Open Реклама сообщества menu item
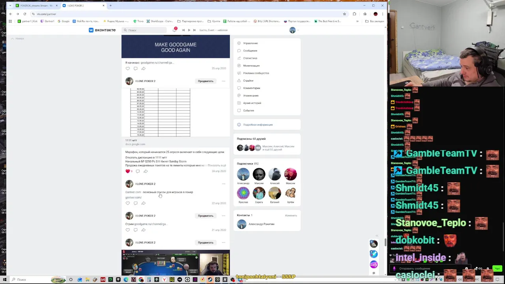Screen dimensions: 505x284 (x=256, y=73)
